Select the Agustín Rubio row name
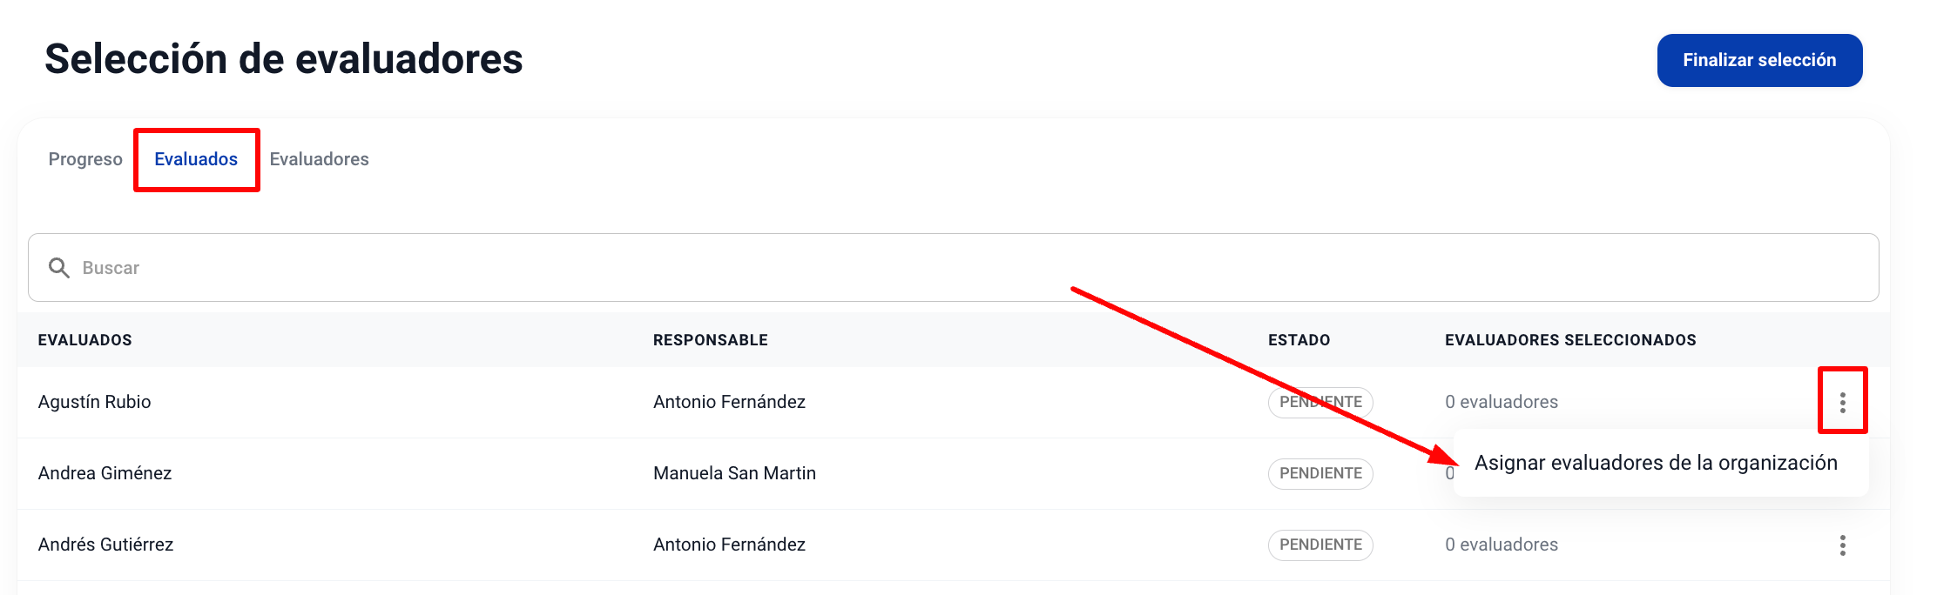This screenshot has width=1937, height=595. point(95,402)
